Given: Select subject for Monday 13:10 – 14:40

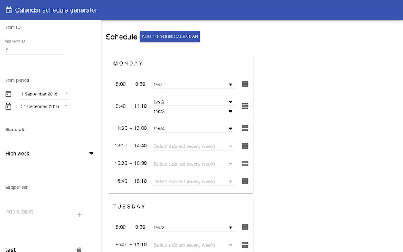Looking at the screenshot, I should click(x=193, y=146).
